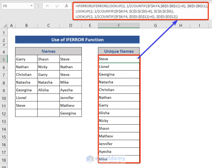
Task: Select column G header
Action: pos(156,25)
